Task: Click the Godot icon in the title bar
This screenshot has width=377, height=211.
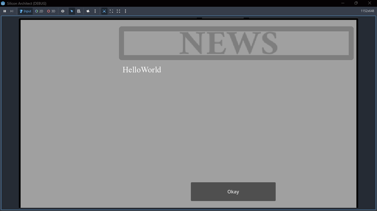Action: pos(3,3)
